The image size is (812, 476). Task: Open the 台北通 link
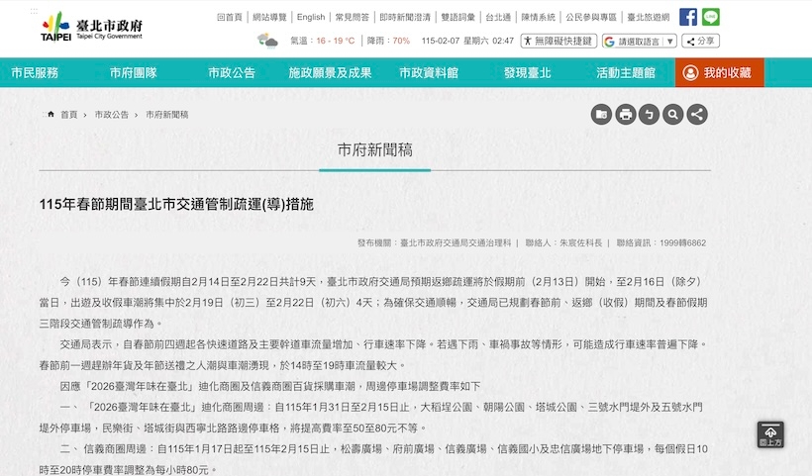pos(498,17)
